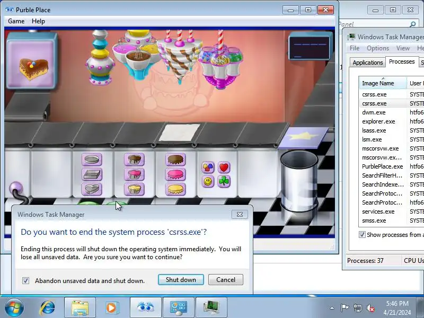Select the round cake pan shape

point(92,160)
